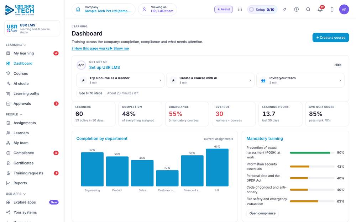Go to Courses in sidebar

[x=32, y=74]
